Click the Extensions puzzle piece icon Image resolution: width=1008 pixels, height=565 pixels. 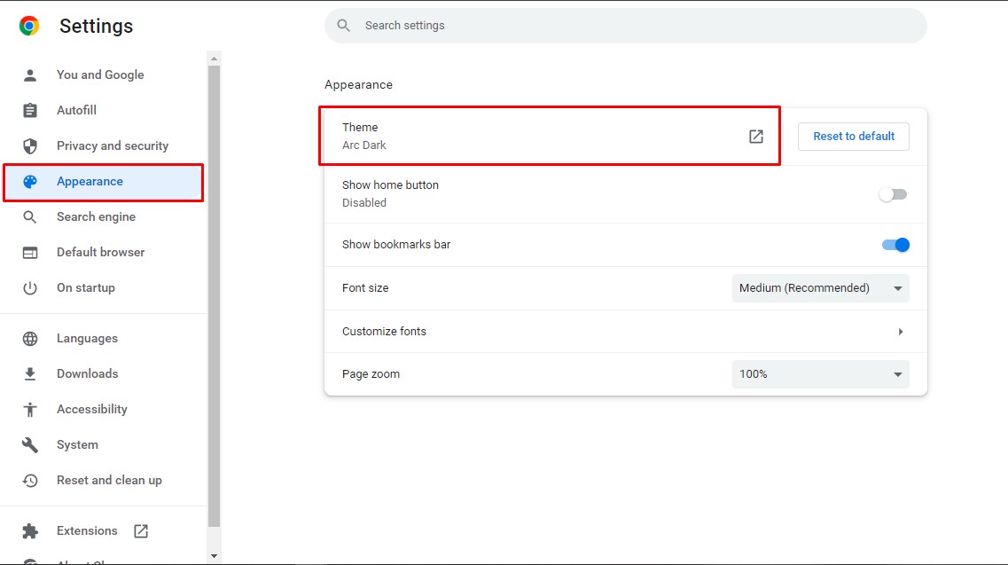click(x=30, y=531)
